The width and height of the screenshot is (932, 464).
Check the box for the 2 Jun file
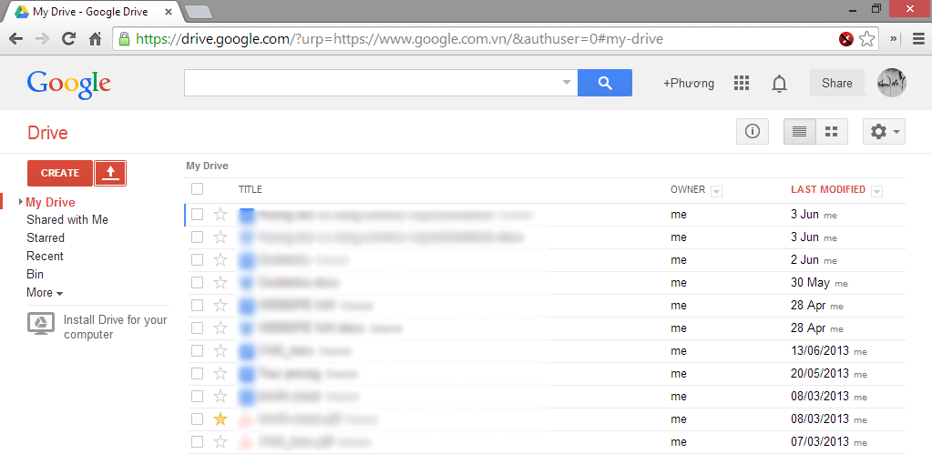[x=198, y=260]
